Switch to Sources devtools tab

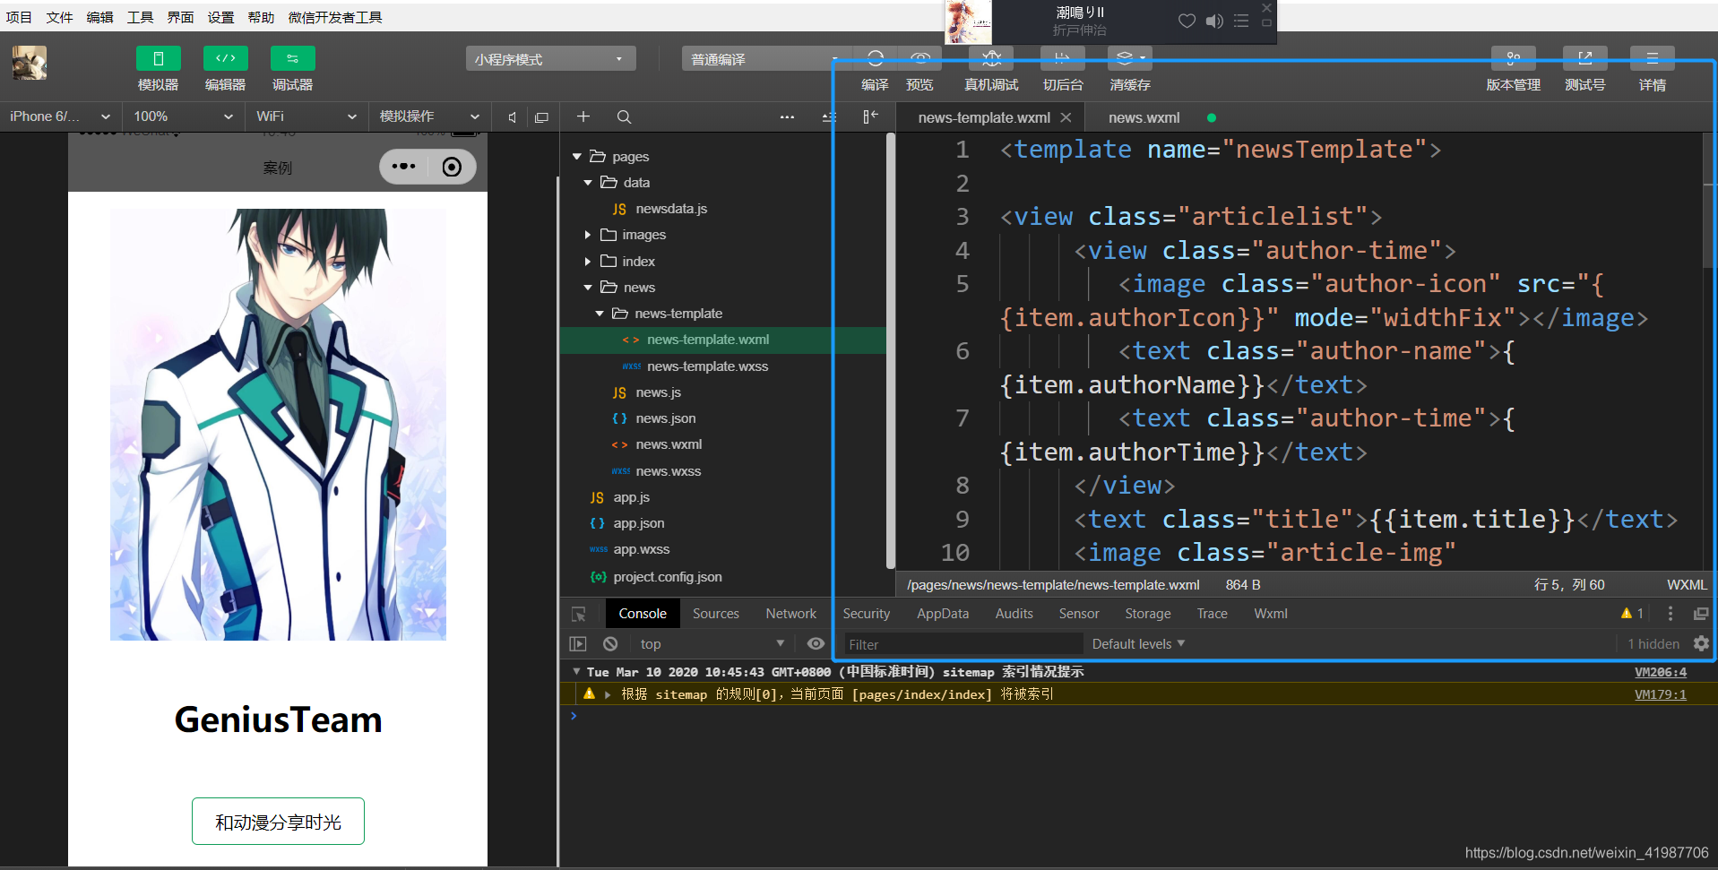pos(715,614)
